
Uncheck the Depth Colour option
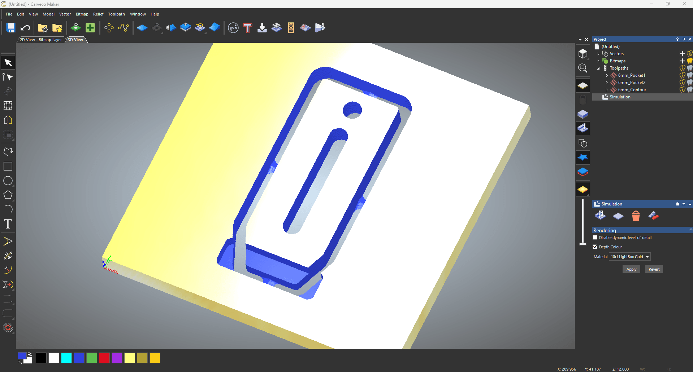(x=595, y=247)
